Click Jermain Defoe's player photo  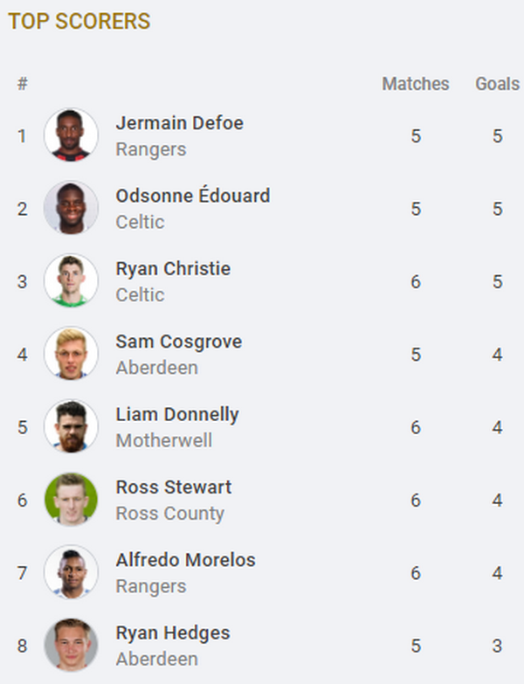(71, 135)
